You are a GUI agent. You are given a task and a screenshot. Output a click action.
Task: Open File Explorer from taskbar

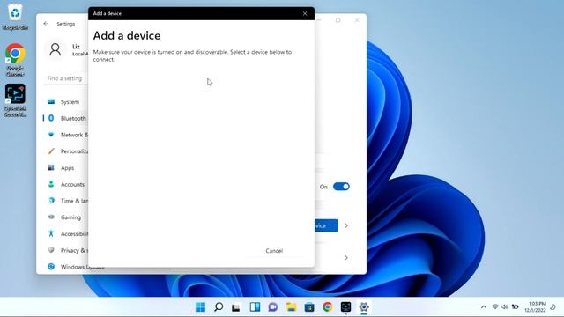pos(292,307)
